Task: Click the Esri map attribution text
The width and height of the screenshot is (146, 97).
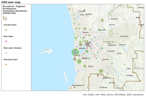Action: click(x=113, y=95)
